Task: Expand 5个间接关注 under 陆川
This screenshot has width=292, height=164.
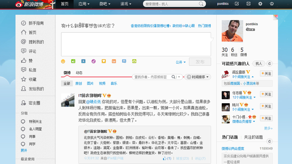Action: pyautogui.click(x=243, y=109)
